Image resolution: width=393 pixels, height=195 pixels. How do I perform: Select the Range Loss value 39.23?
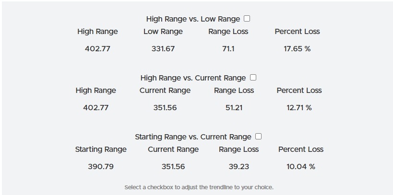point(238,167)
